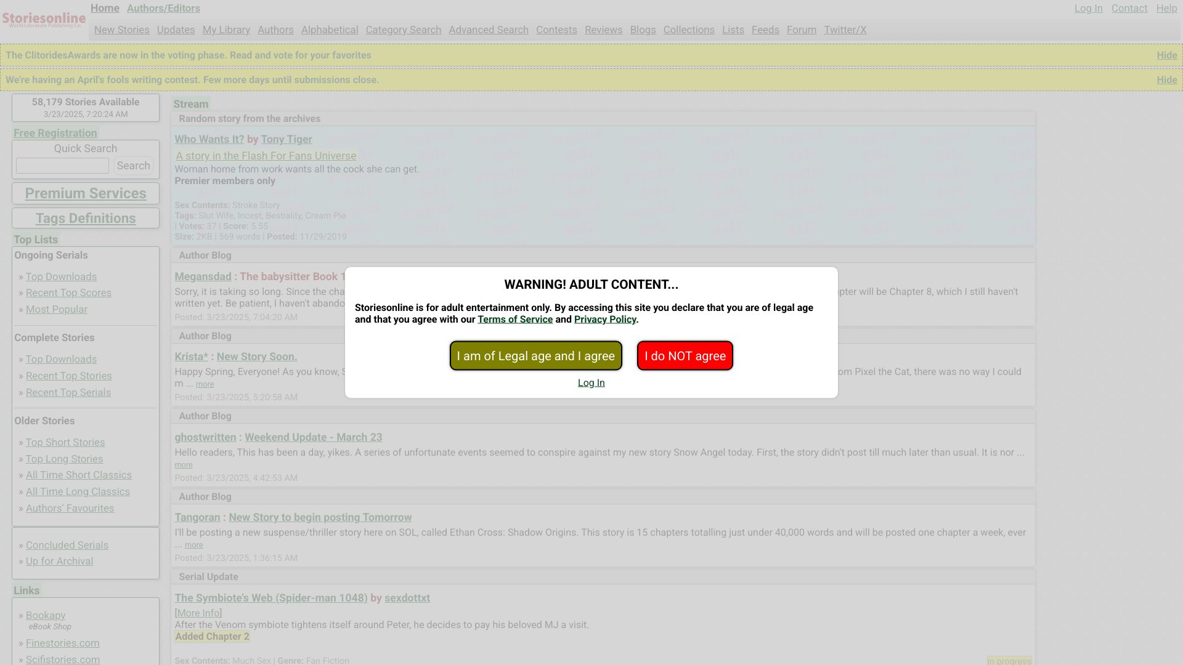Screen dimensions: 1183x665
Task: Click the Help link in the top right
Action: coord(1166,9)
